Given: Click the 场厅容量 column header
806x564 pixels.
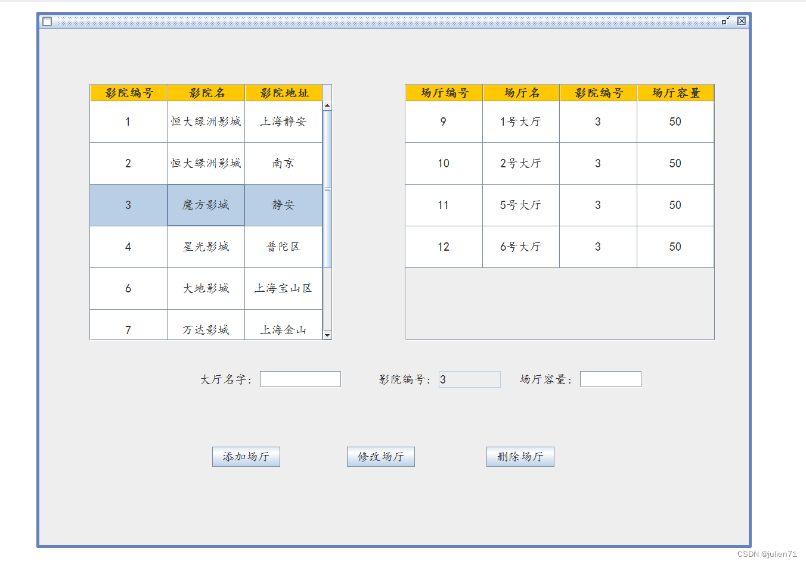Looking at the screenshot, I should 675,93.
